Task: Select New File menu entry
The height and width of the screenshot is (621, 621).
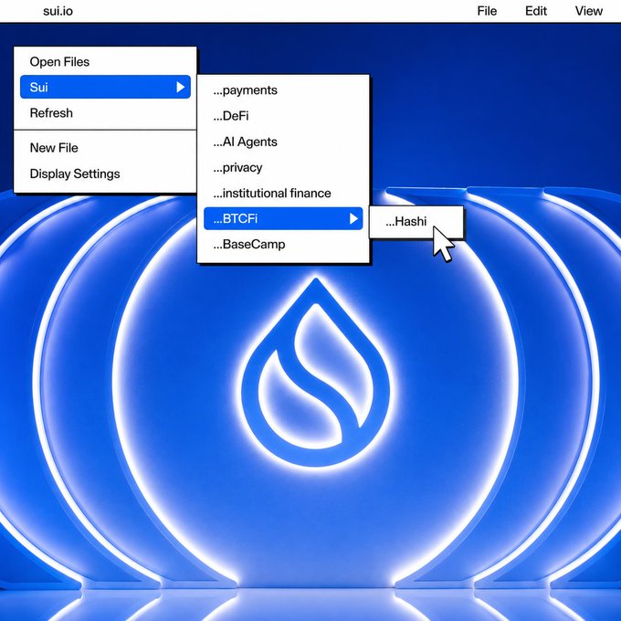Action: 54,148
